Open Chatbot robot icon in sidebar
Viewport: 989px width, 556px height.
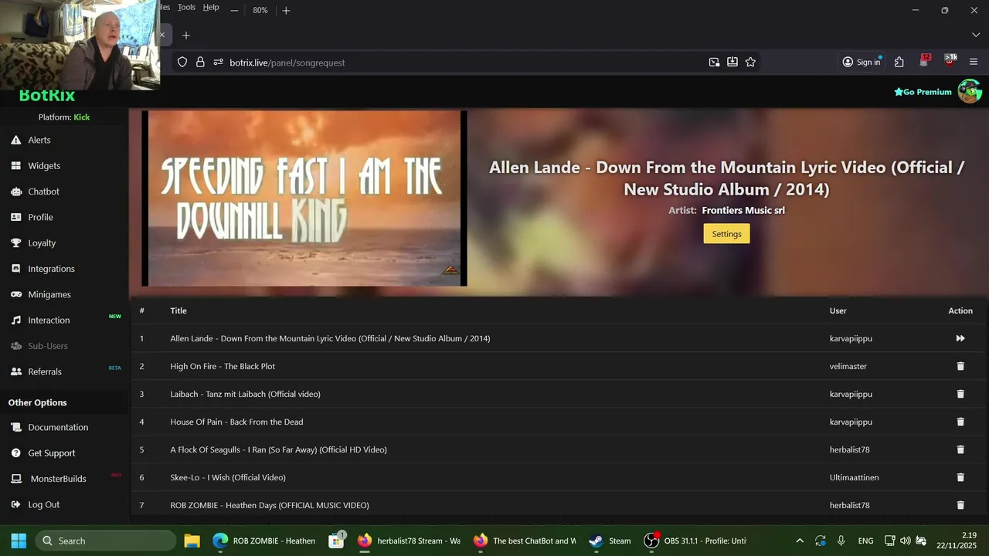pos(15,192)
